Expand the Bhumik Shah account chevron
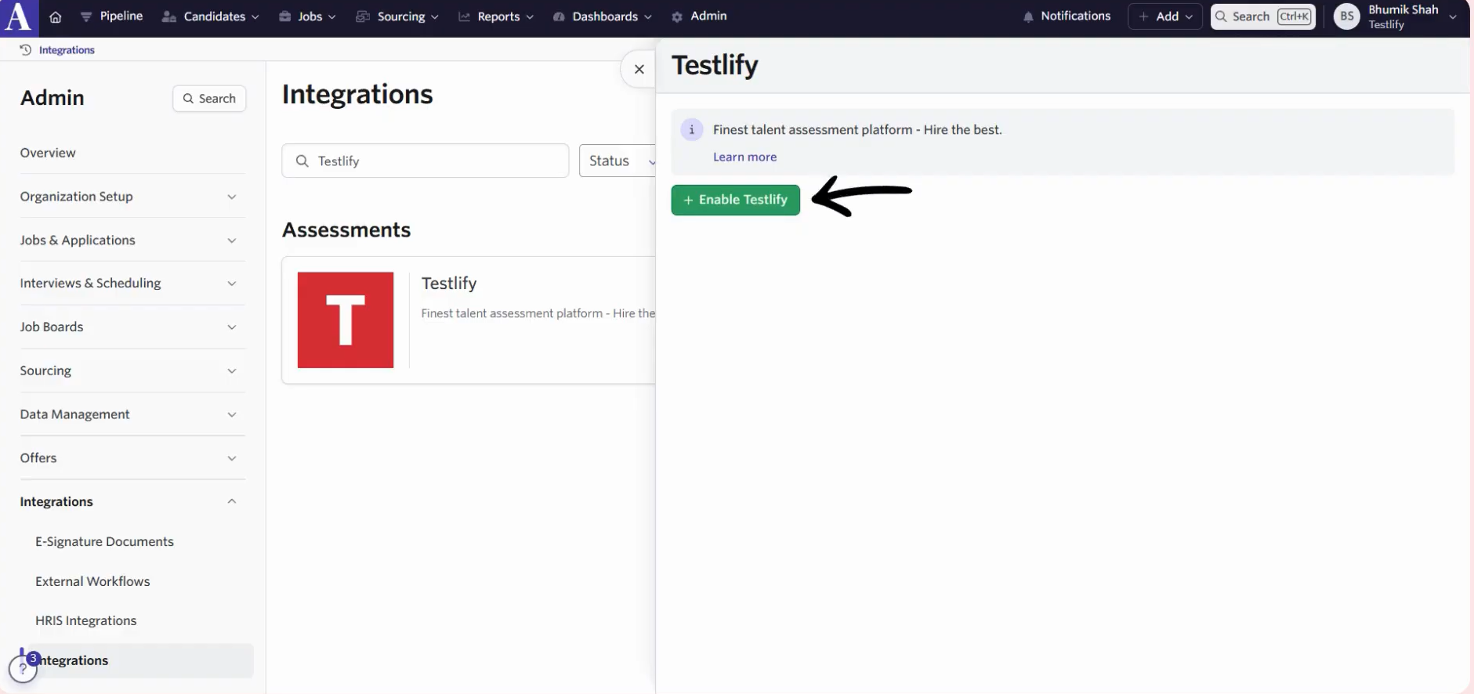Image resolution: width=1474 pixels, height=694 pixels. coord(1454,17)
